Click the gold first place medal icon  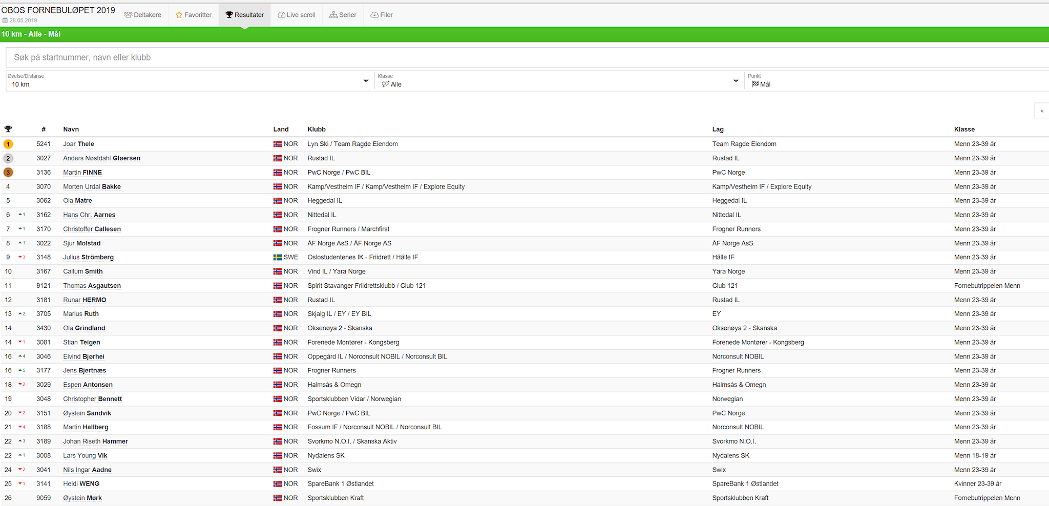[8, 144]
